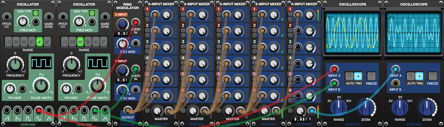Click the square output jack on the second oscillator
This screenshot has width=444, height=127.
pos(84,110)
